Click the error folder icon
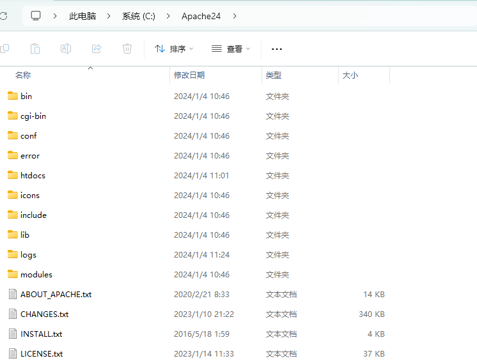Viewport: 477px width, 363px height. coord(13,155)
